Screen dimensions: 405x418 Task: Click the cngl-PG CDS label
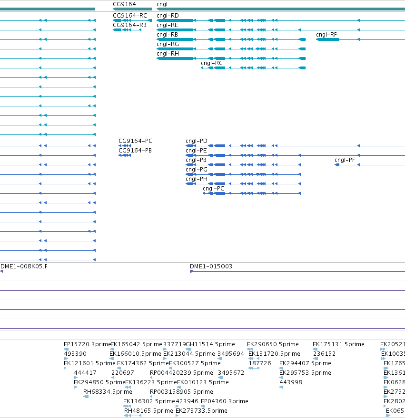click(197, 170)
